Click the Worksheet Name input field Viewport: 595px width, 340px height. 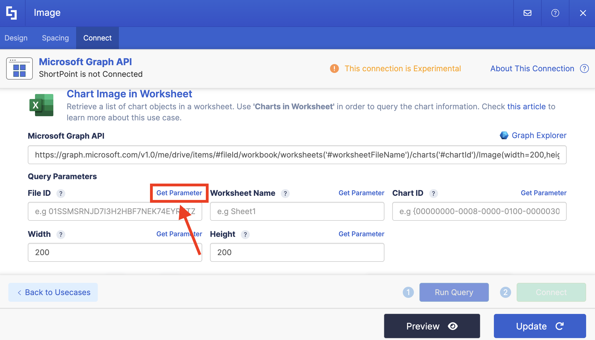click(297, 211)
